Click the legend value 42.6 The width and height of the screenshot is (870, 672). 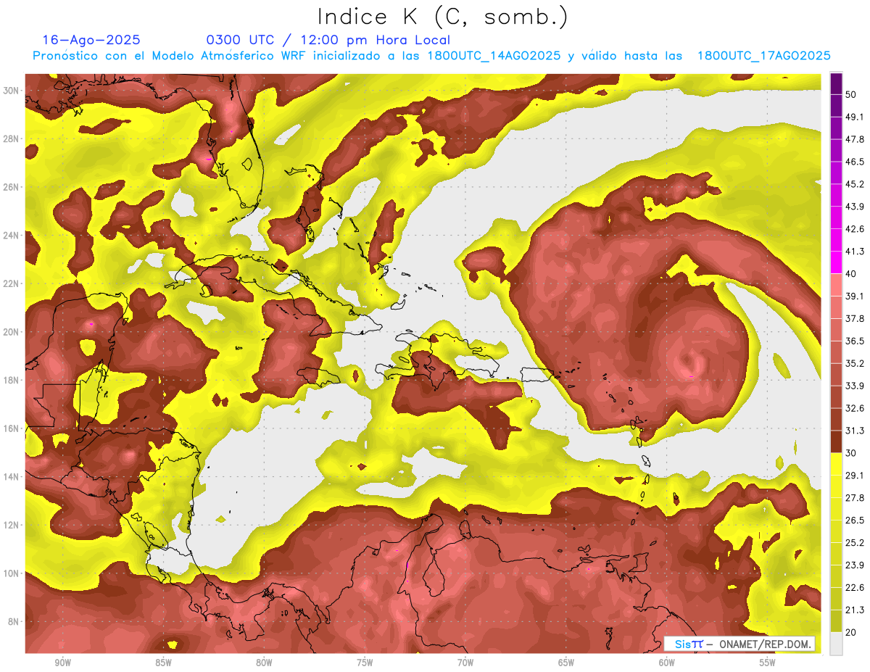[x=855, y=229]
